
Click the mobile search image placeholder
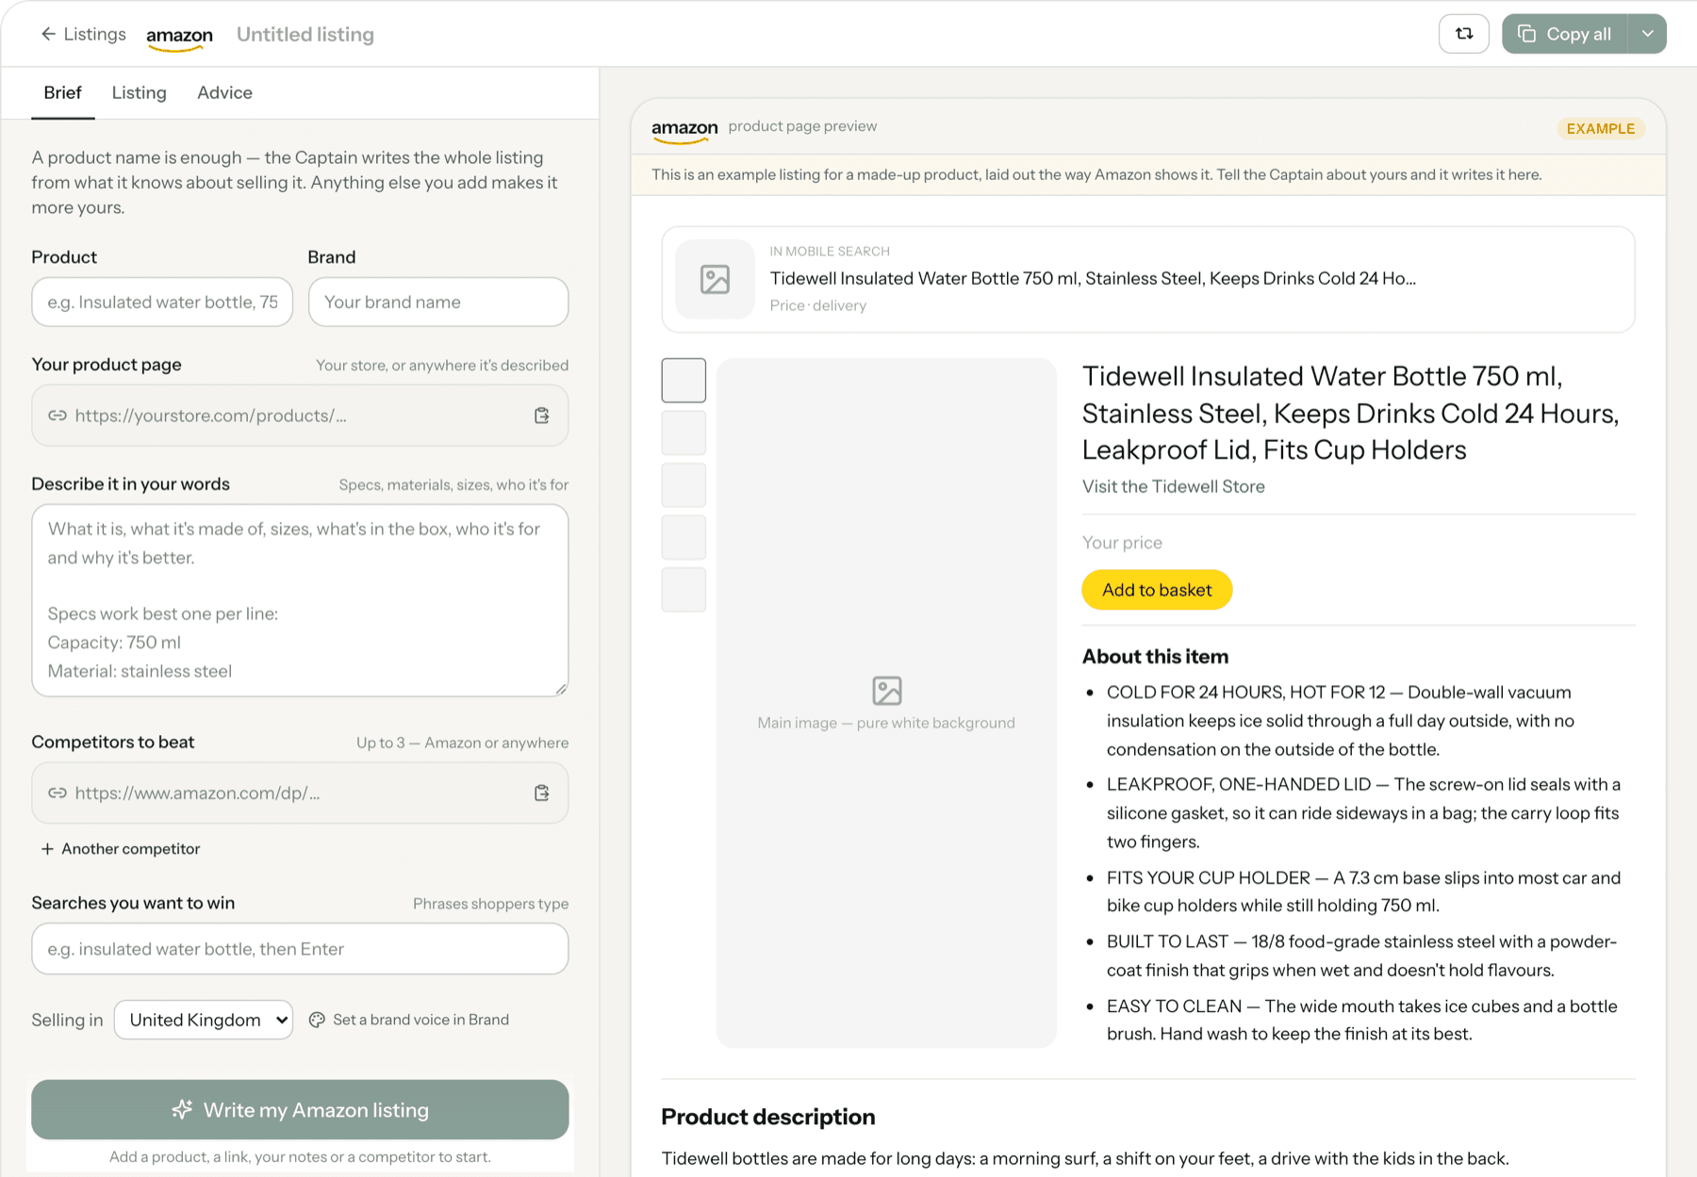tap(716, 279)
